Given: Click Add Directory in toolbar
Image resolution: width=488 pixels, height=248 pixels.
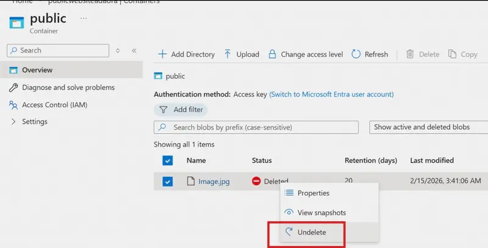Looking at the screenshot, I should [187, 54].
